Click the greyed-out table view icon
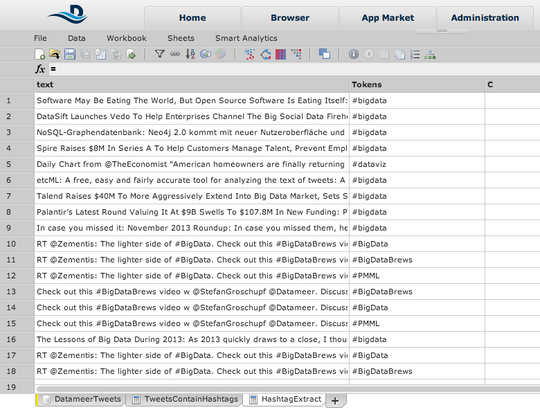The height and width of the screenshot is (412, 540). (384, 54)
